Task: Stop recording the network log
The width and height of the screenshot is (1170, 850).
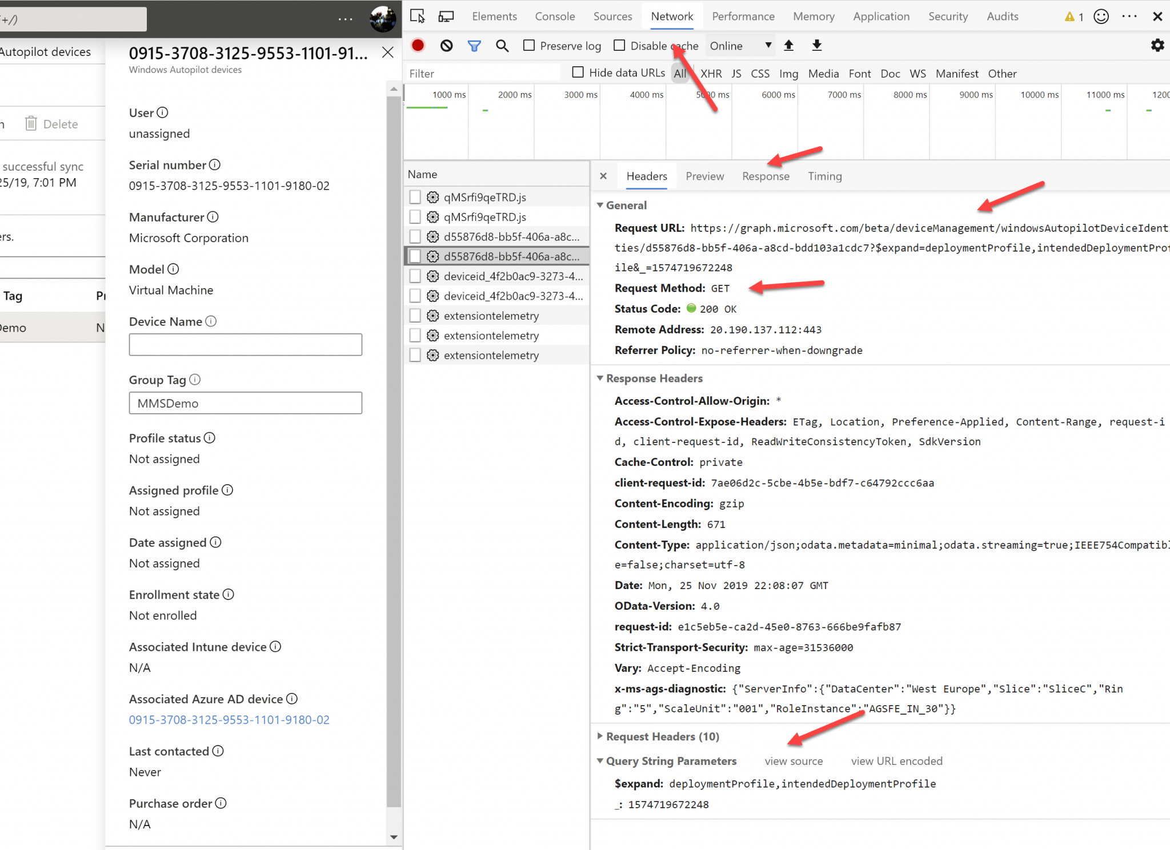Action: 418,46
